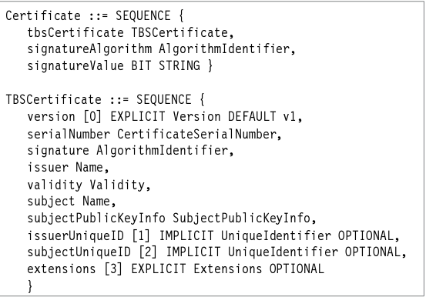Click 'UniqueIdentifier' in the issuerUniqueID line
Viewport: 426px width, 297px height.
[x=276, y=235]
